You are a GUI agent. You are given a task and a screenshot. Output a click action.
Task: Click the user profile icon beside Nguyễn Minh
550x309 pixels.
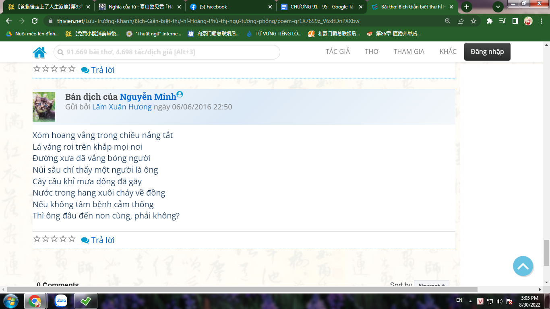tap(180, 95)
